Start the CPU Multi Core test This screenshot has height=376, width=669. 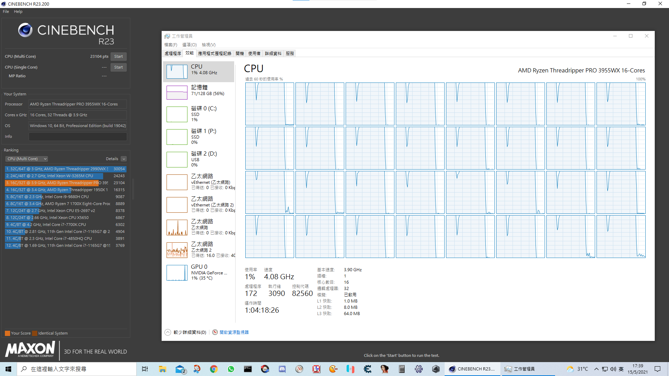point(118,56)
